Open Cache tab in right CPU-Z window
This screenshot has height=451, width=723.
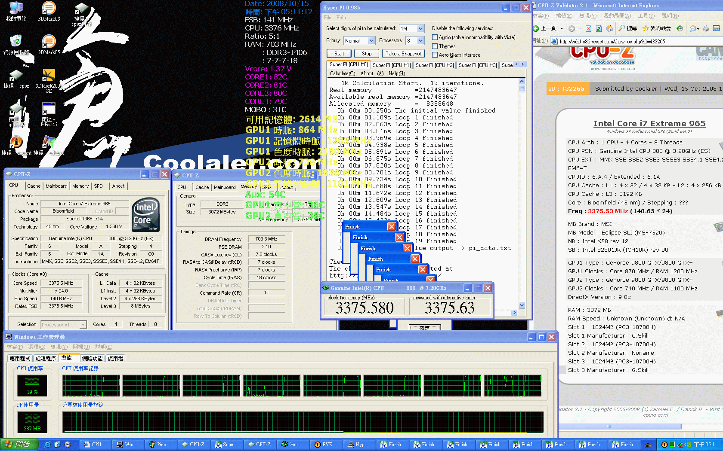pos(202,187)
